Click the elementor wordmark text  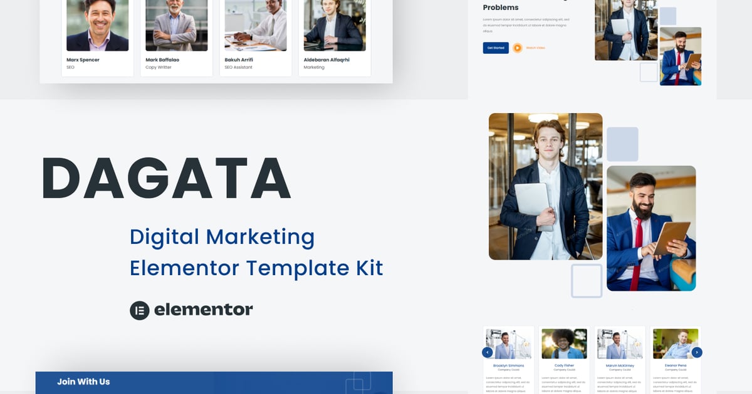point(203,310)
